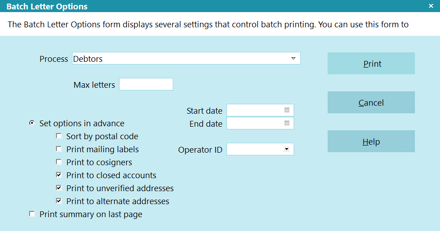
Task: Click inside the Start date field
Action: [x=255, y=110]
